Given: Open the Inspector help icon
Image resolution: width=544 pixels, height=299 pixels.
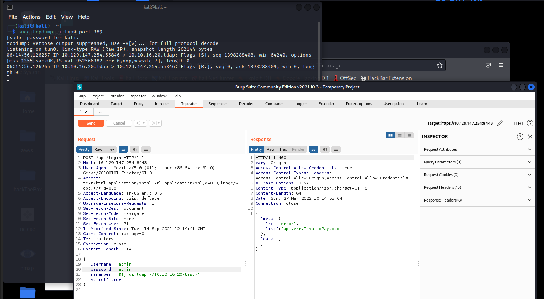Looking at the screenshot, I should pyautogui.click(x=520, y=137).
